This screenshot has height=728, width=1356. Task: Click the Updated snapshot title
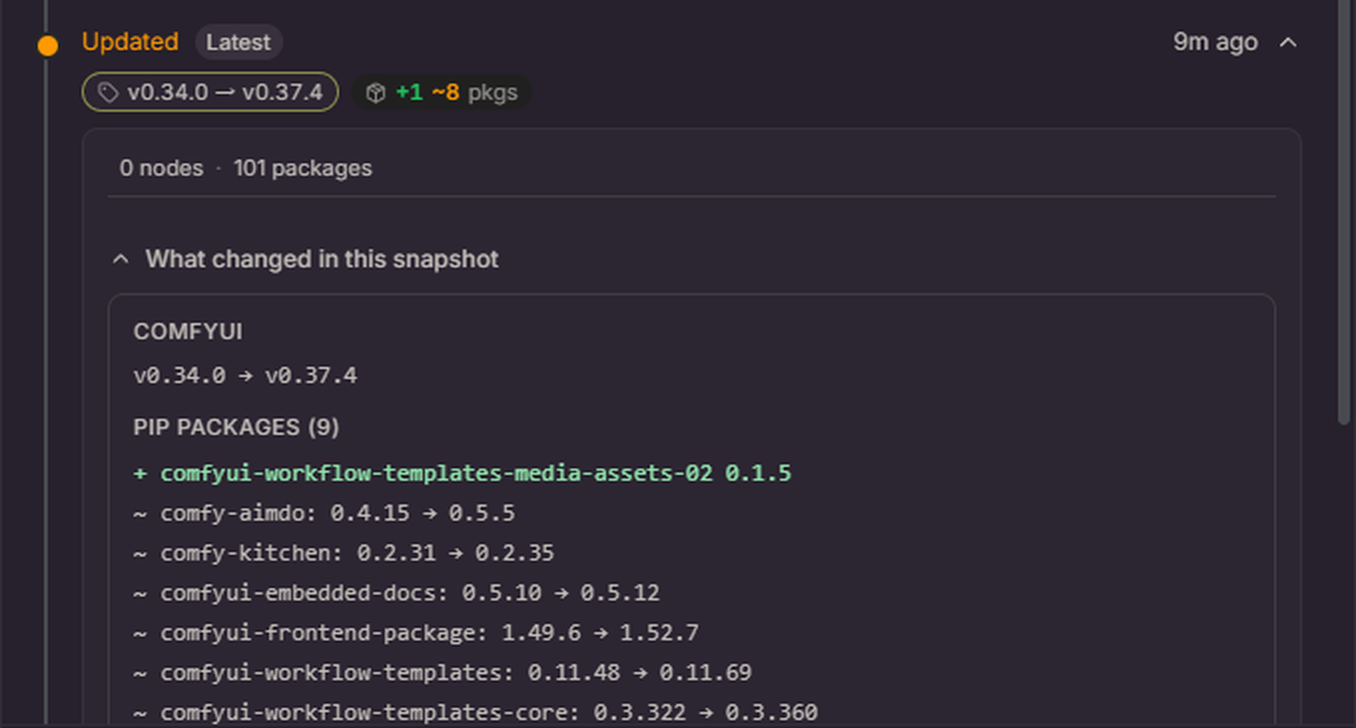pos(130,42)
